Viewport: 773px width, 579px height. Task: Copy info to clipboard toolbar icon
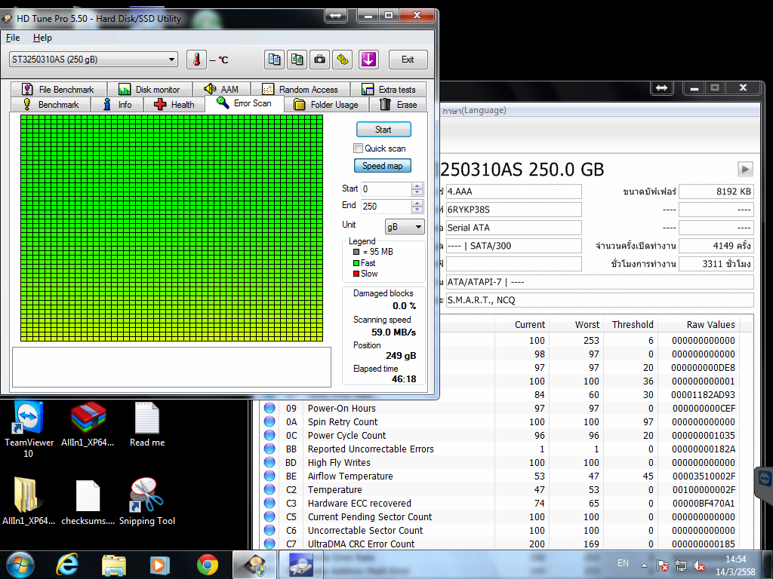coord(274,60)
